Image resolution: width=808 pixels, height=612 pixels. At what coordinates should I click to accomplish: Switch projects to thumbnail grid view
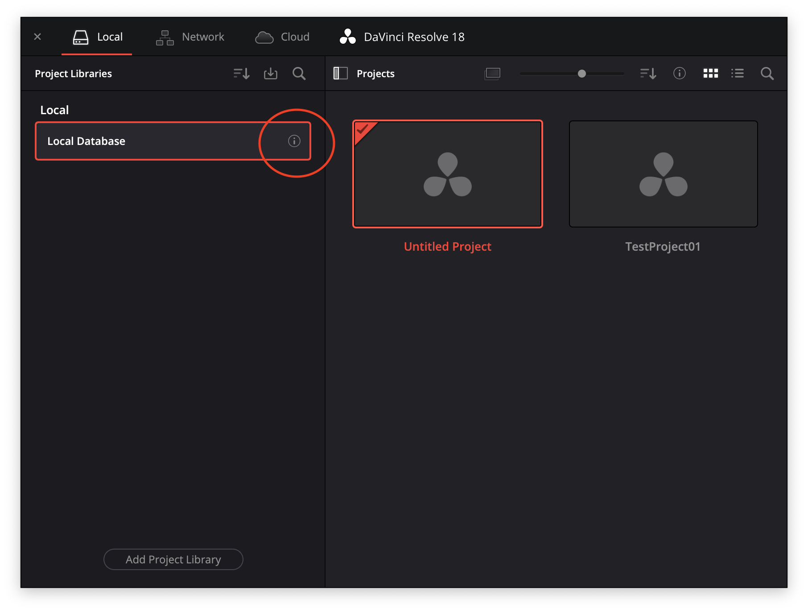point(711,74)
